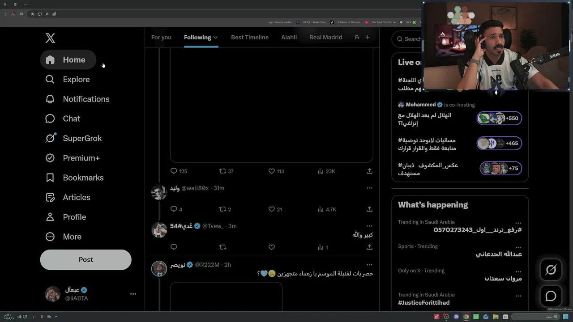Click the X logo in the sidebar

click(50, 38)
